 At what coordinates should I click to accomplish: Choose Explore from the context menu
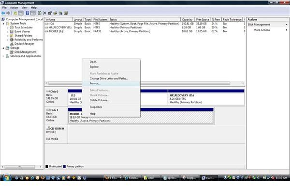[x=111, y=66]
